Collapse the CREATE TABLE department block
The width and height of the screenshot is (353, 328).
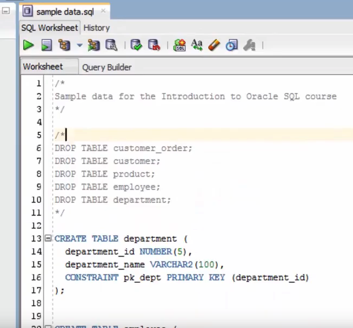coord(48,238)
